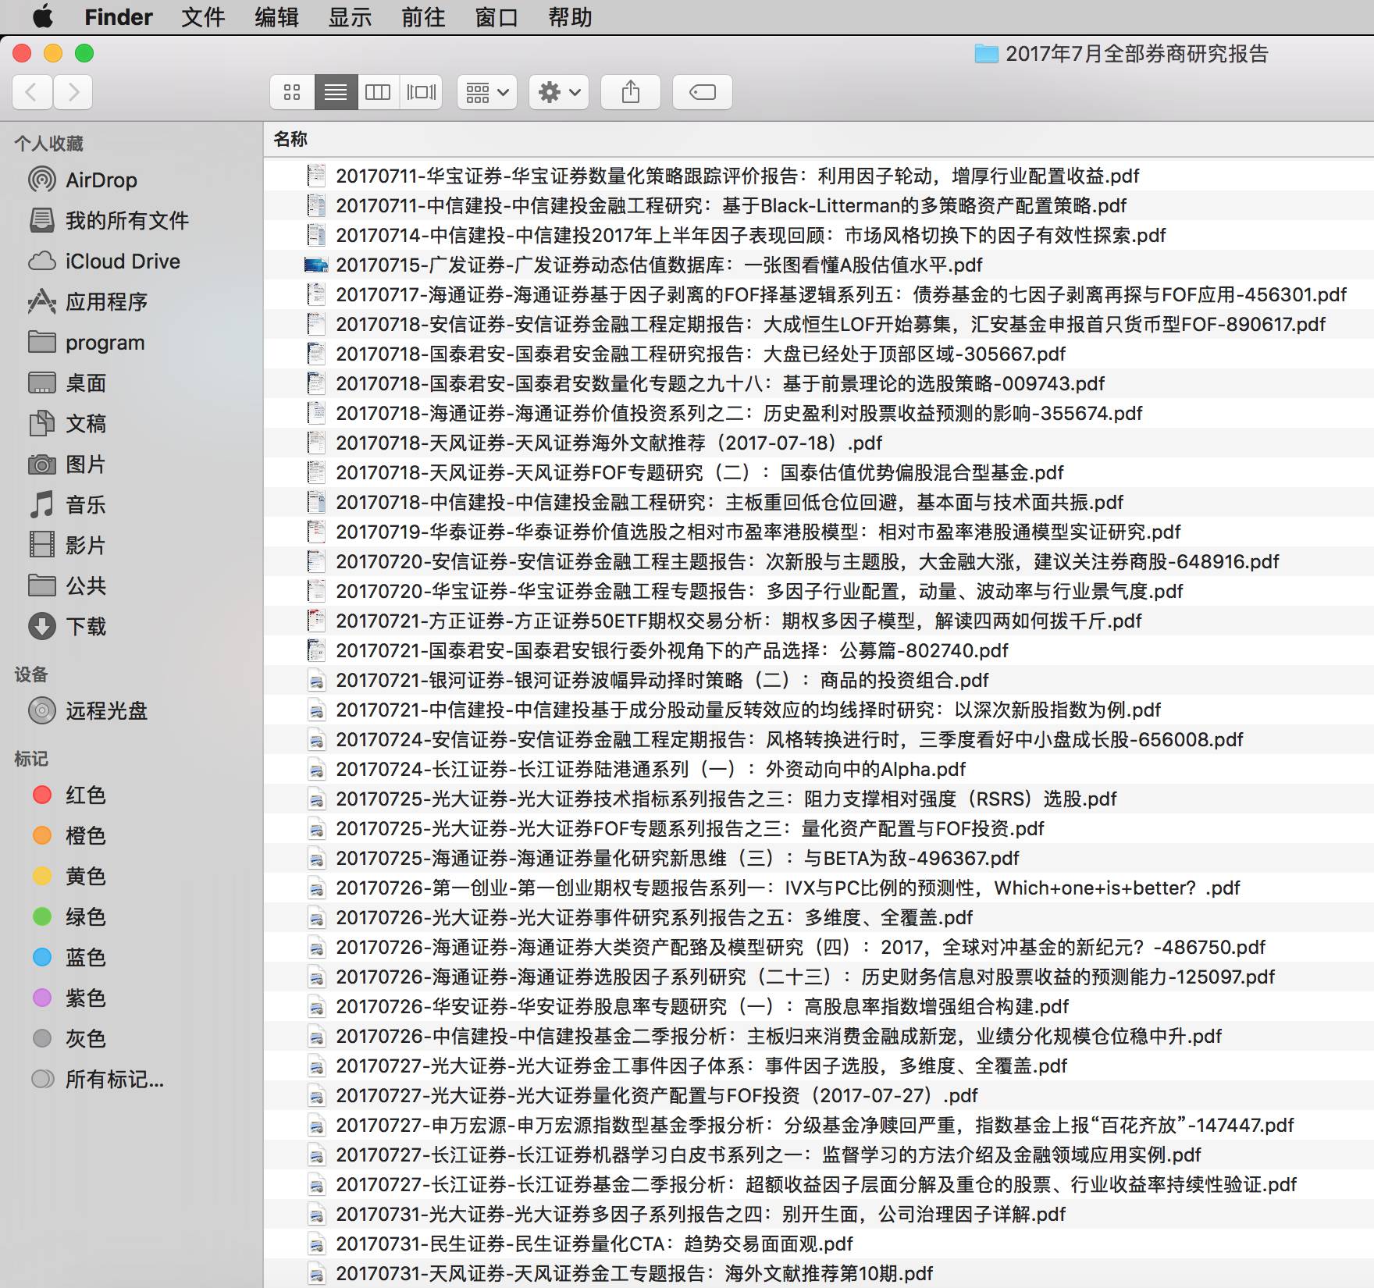Click the Share toolbar button

pos(631,92)
